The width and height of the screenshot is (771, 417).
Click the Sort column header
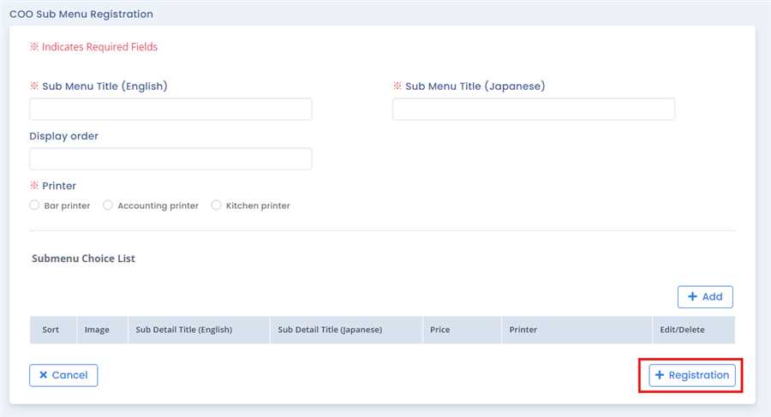point(51,330)
